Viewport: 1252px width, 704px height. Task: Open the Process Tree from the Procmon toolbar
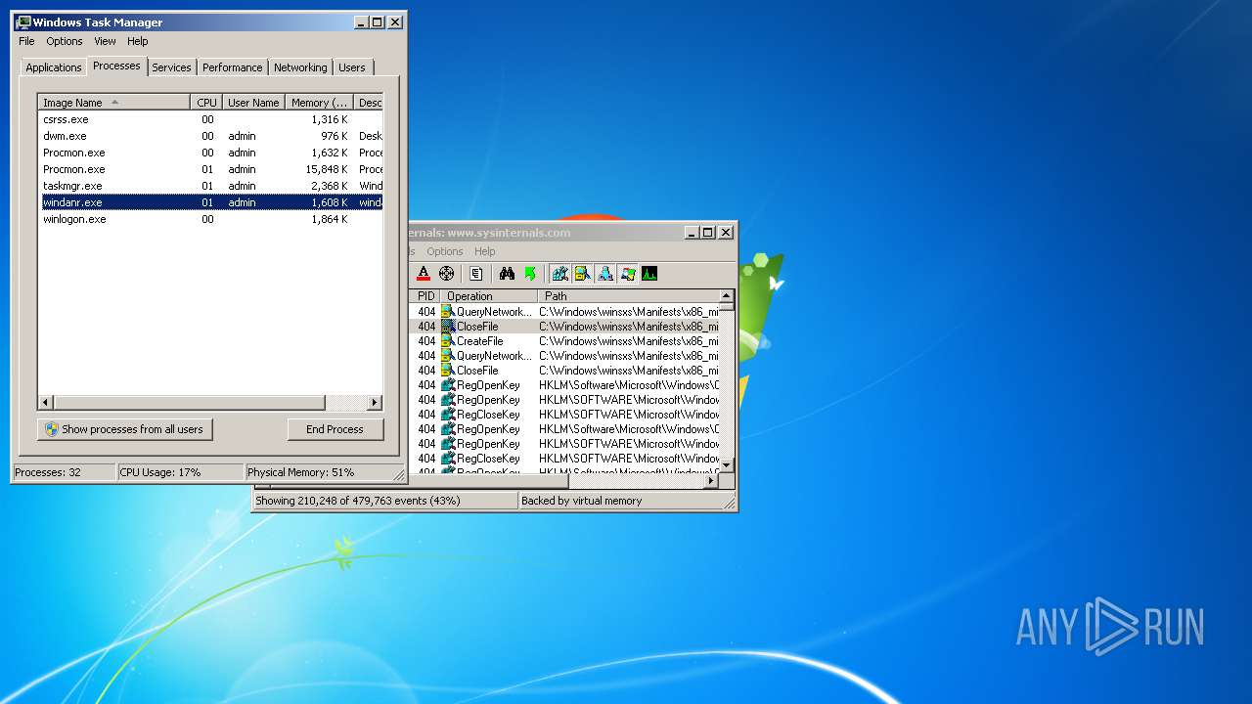[x=476, y=274]
